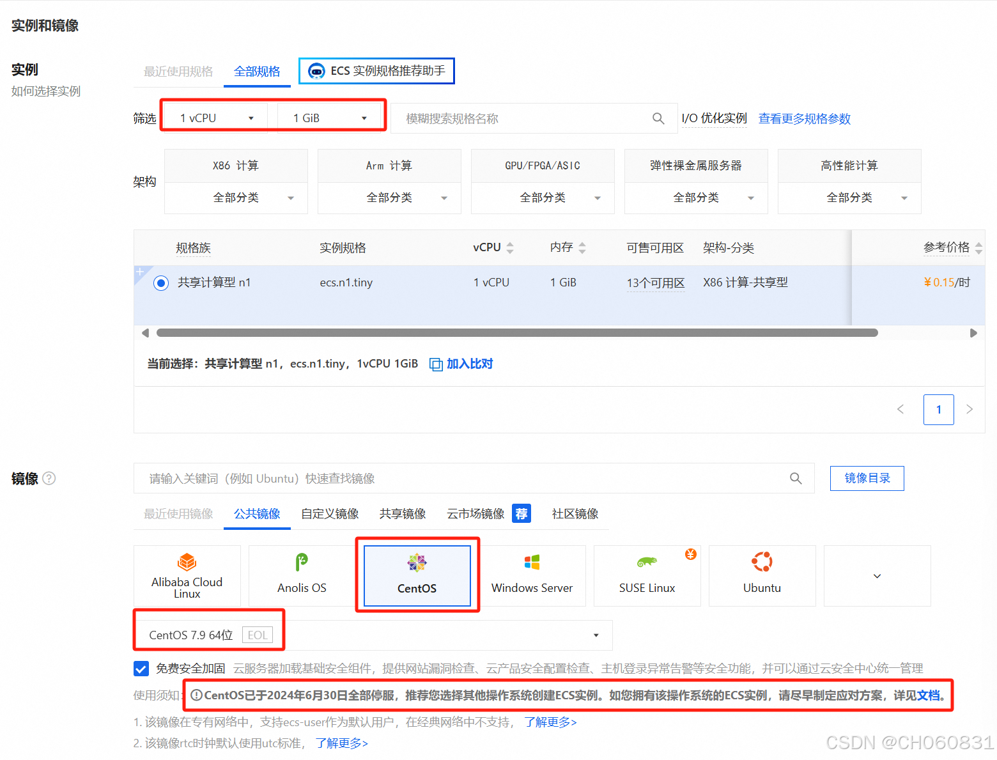Open the 文档 link in CentOS notice
This screenshot has height=760, width=997.
[x=929, y=695]
